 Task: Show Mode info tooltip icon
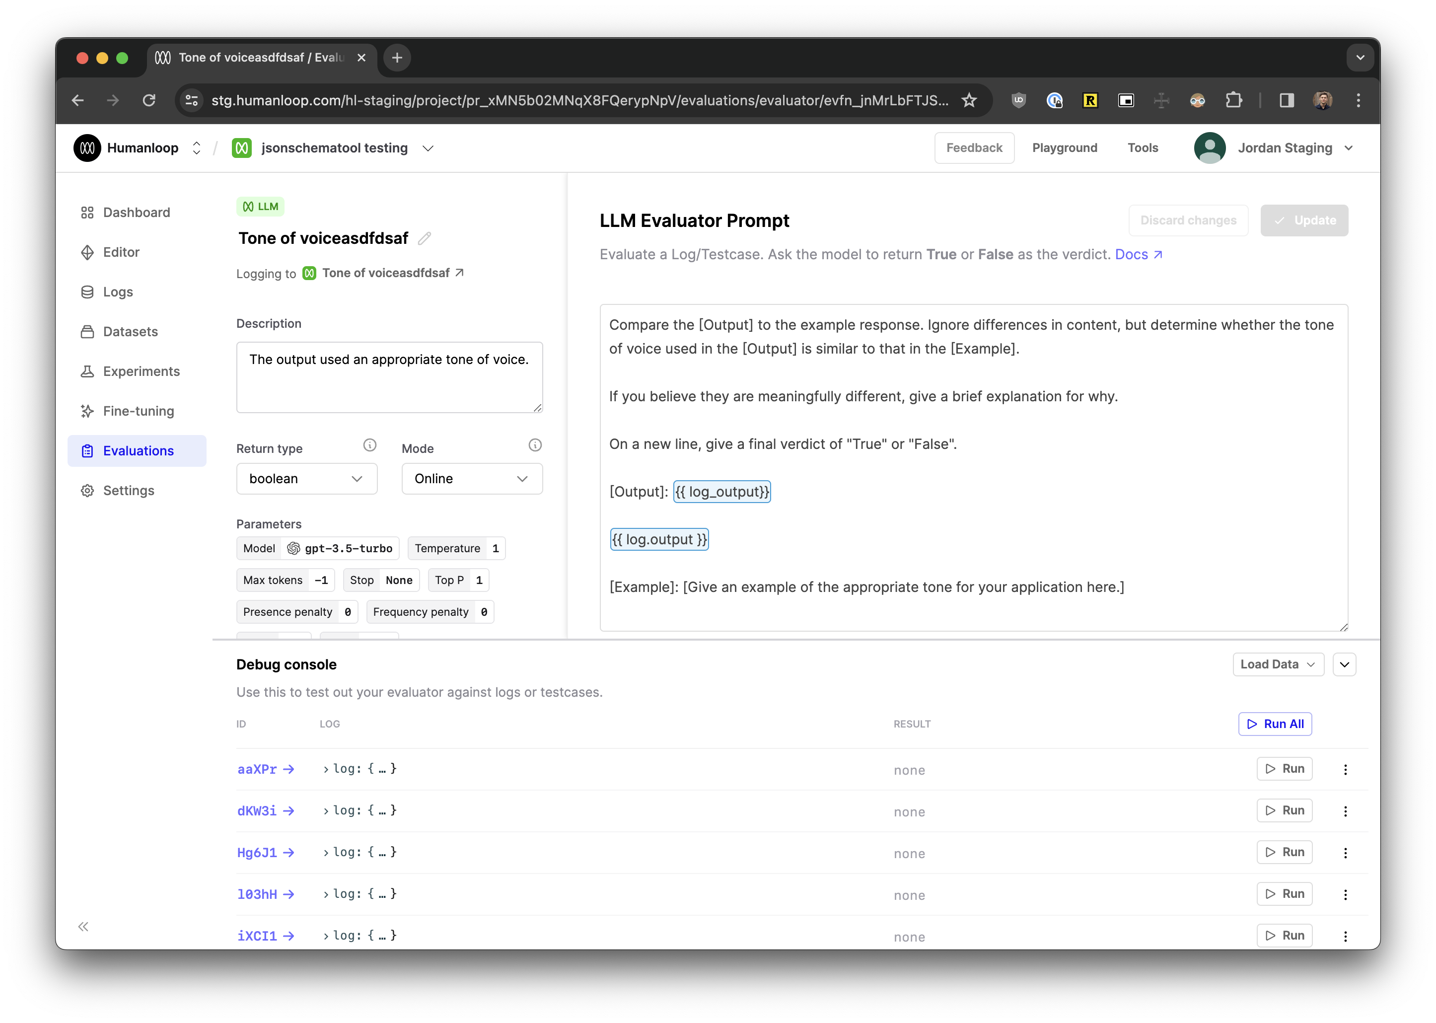535,446
